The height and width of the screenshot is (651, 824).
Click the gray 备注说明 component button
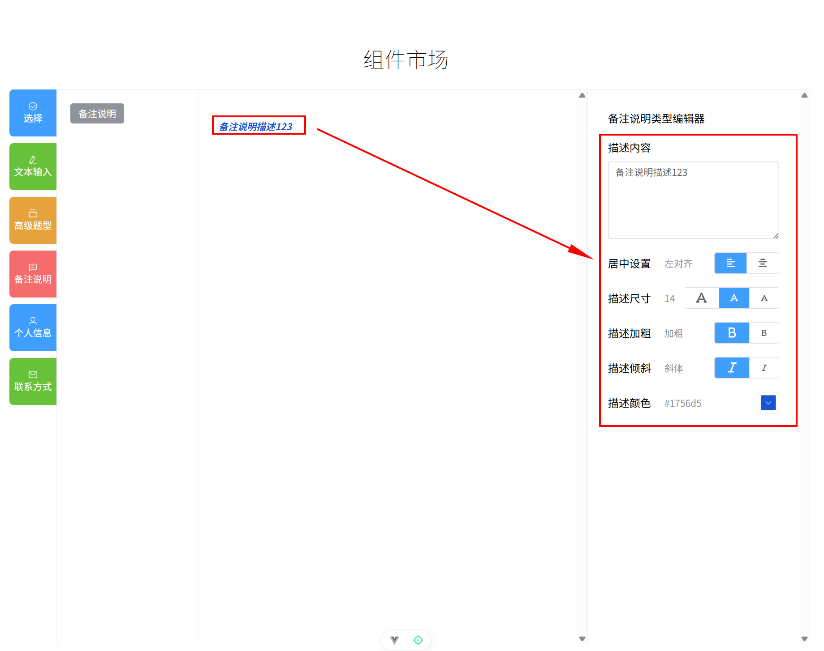(x=97, y=114)
